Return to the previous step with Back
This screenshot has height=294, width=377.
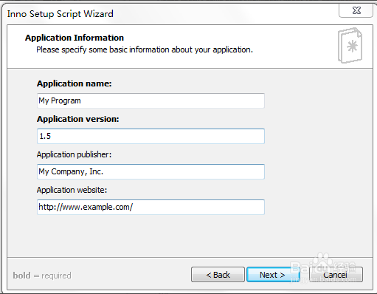pos(218,275)
